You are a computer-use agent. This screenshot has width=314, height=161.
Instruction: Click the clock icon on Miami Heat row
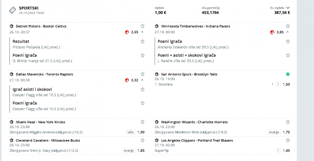click(x=143, y=122)
